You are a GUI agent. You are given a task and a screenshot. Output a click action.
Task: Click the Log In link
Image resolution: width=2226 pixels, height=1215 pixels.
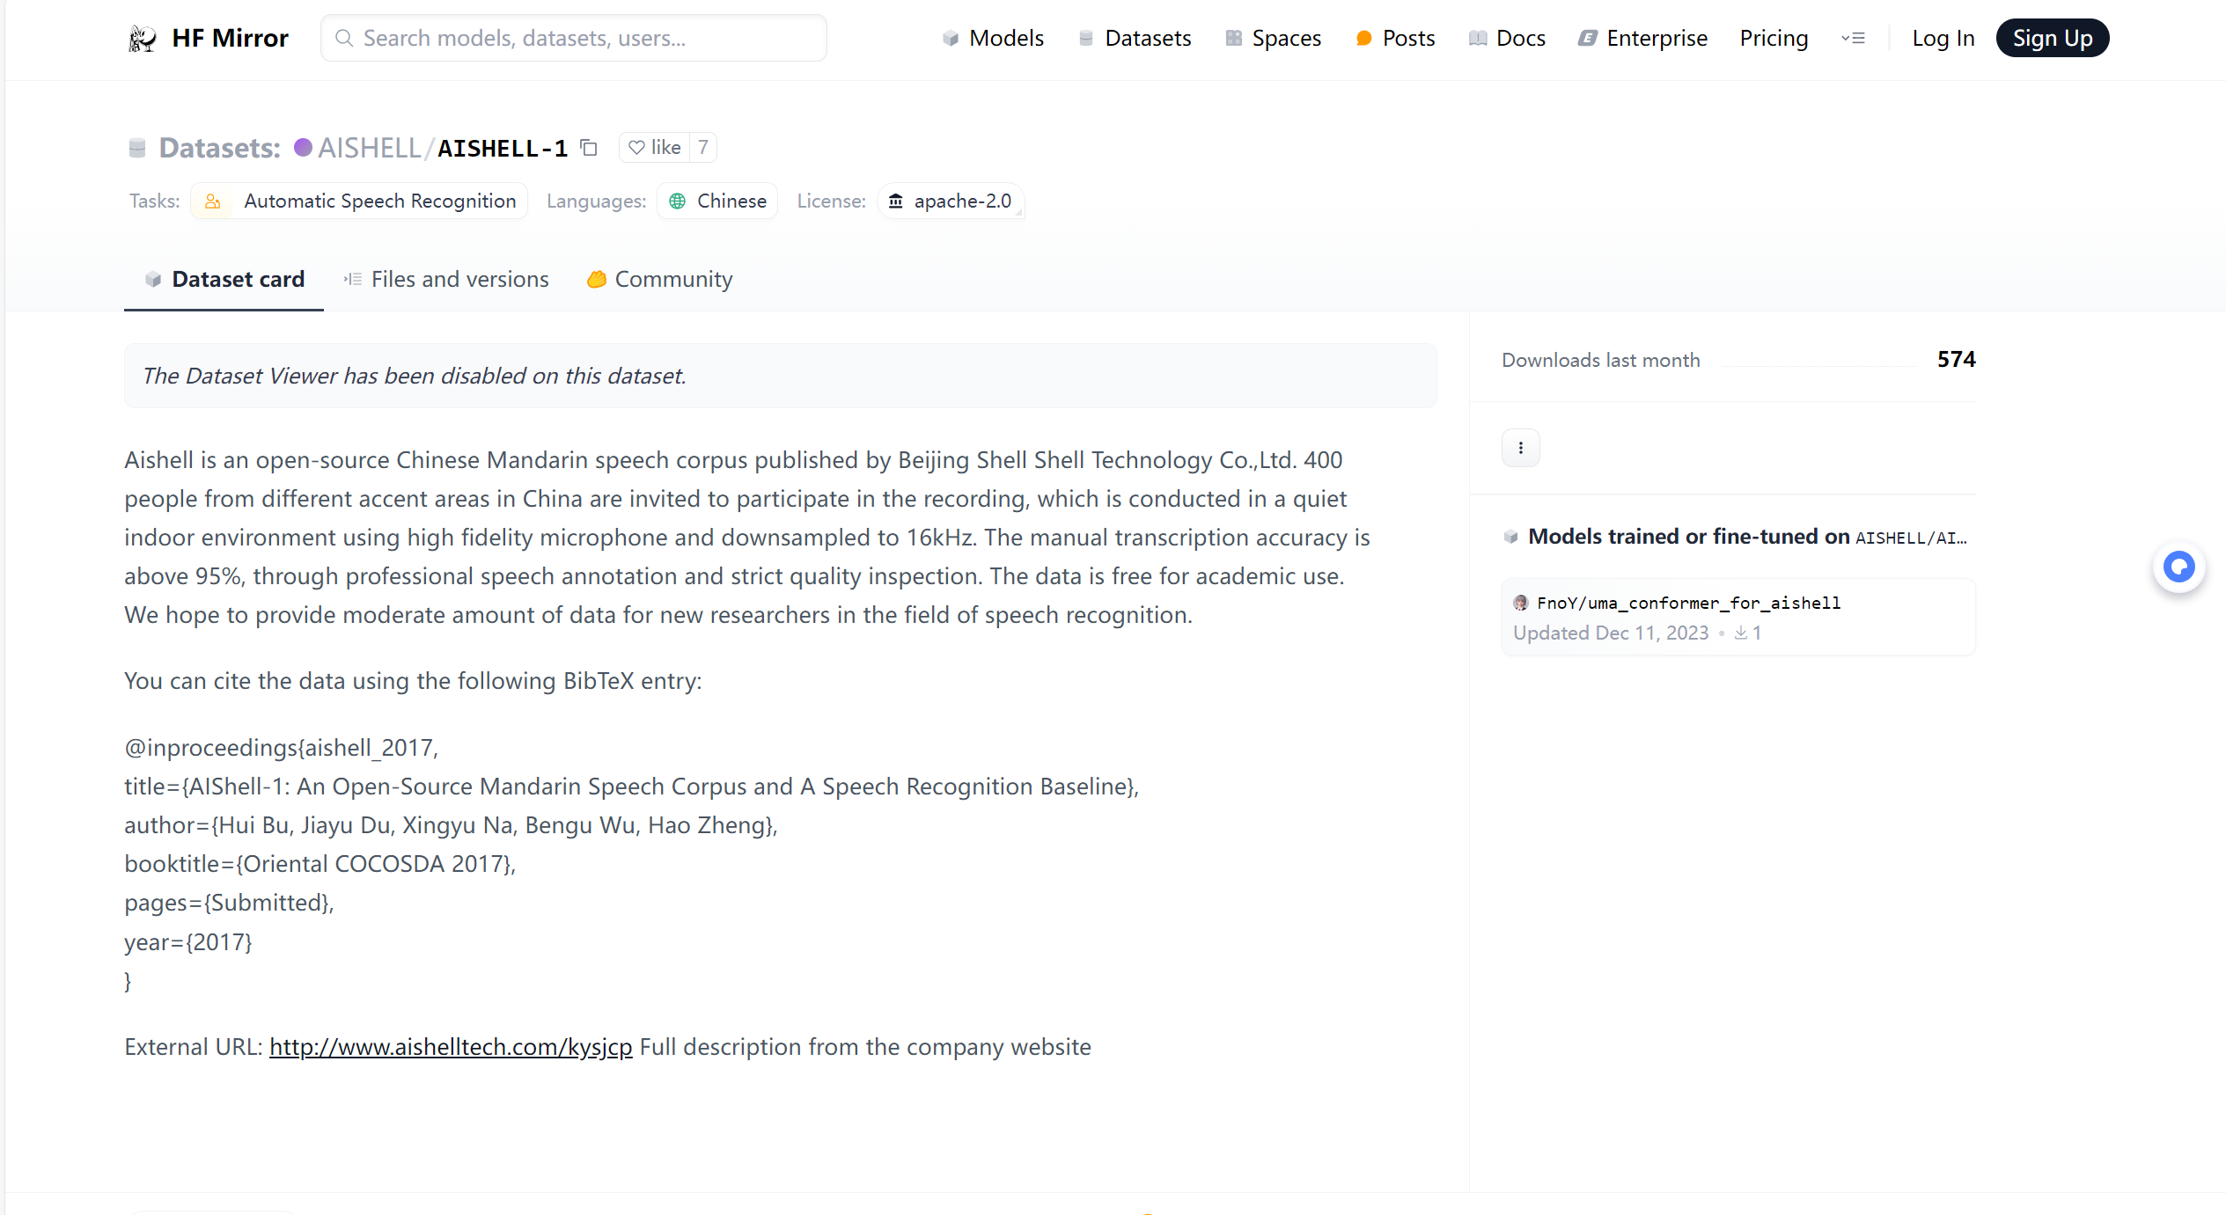(x=1943, y=39)
